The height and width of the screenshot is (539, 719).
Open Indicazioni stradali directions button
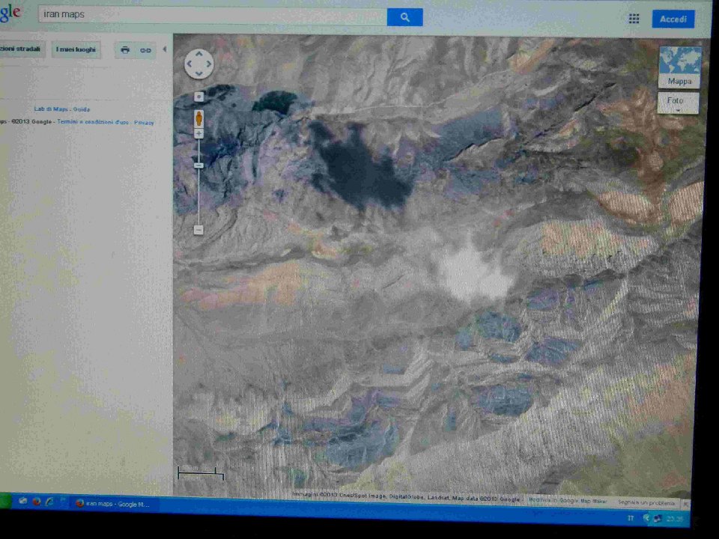(21, 49)
